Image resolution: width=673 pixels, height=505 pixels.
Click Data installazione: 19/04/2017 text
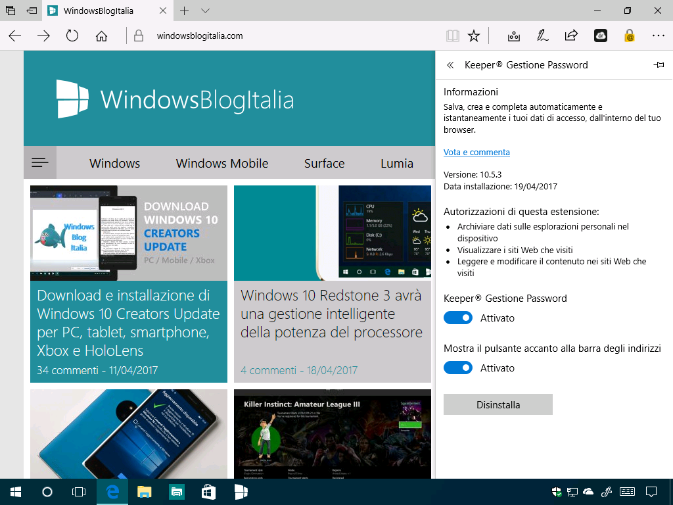click(500, 186)
